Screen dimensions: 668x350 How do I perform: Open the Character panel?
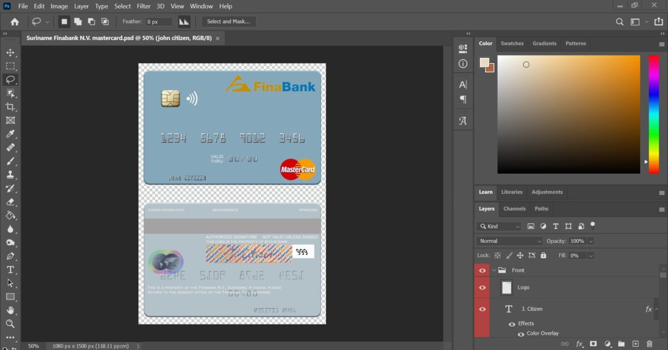click(463, 84)
